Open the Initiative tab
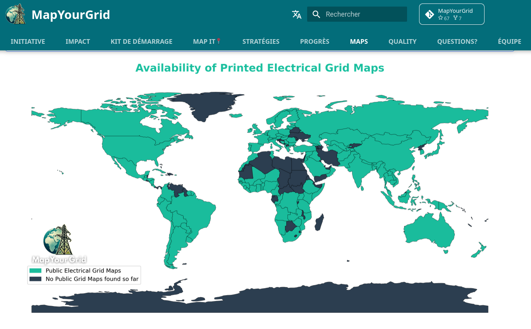Viewport: 531px width, 329px height. 28,41
